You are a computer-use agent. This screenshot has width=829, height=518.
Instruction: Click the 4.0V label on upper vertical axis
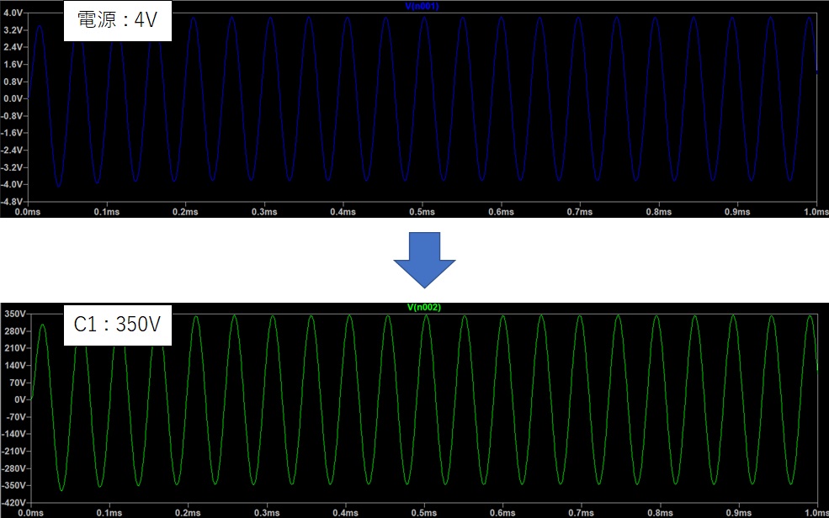click(13, 13)
